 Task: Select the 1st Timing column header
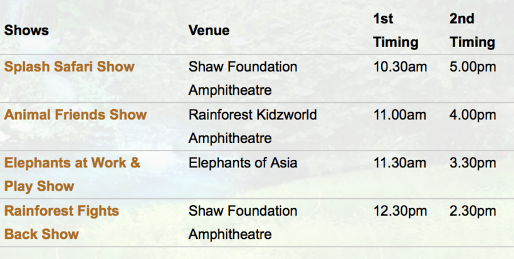tap(395, 30)
